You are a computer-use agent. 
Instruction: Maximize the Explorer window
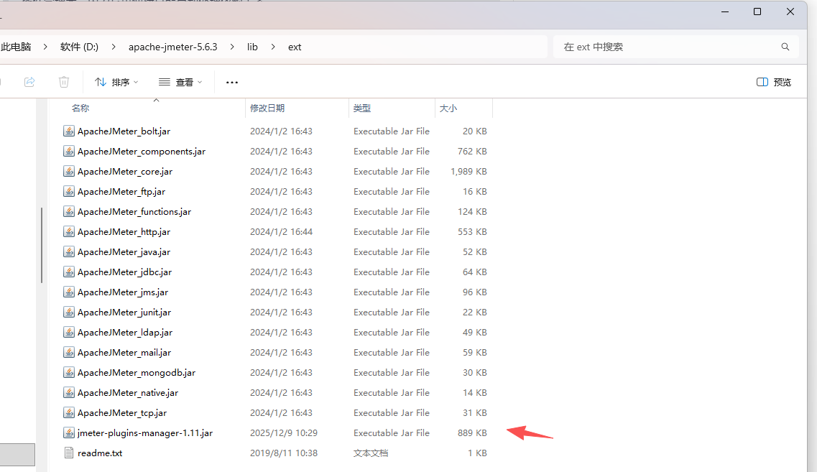point(757,11)
